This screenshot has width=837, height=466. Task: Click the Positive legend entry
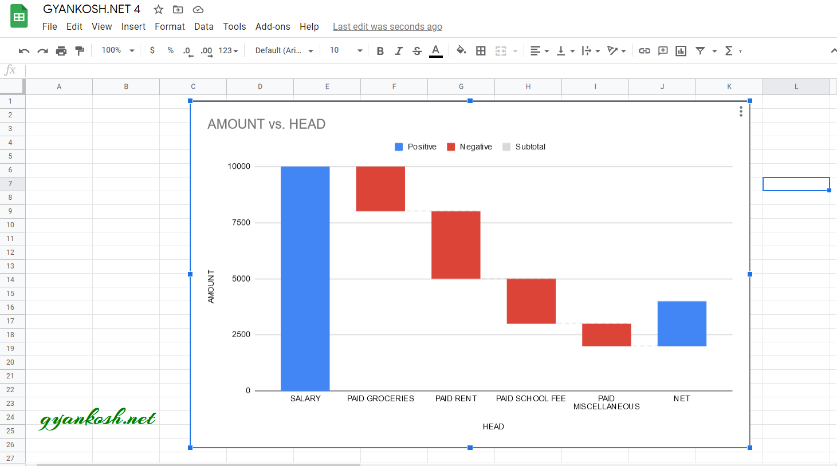(416, 147)
